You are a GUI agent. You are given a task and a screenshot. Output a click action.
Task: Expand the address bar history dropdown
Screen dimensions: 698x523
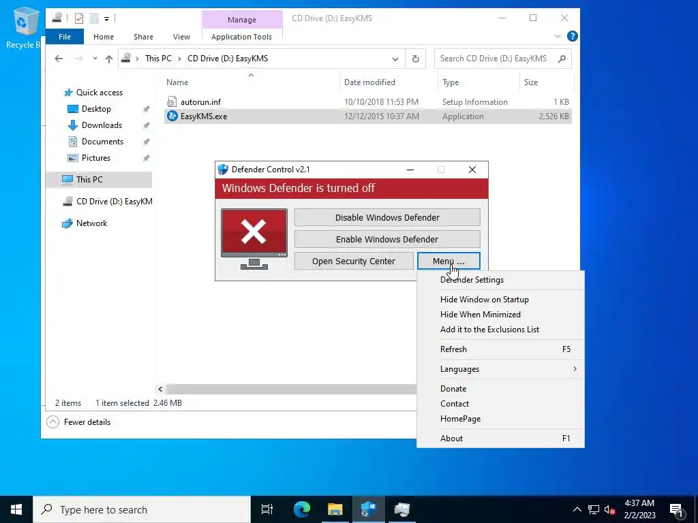395,59
